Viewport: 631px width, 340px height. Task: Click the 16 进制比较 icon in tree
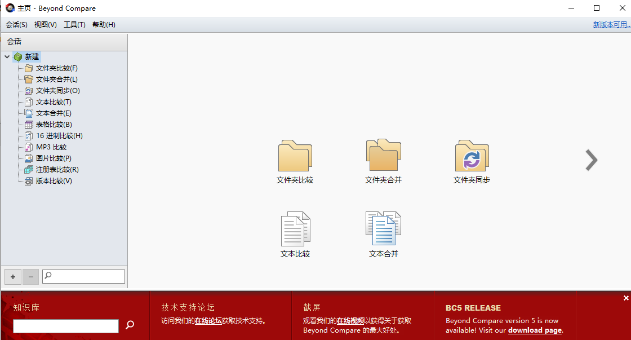pyautogui.click(x=29, y=136)
